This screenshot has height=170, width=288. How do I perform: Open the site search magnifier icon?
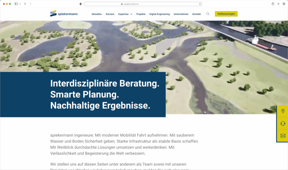pos(208,14)
